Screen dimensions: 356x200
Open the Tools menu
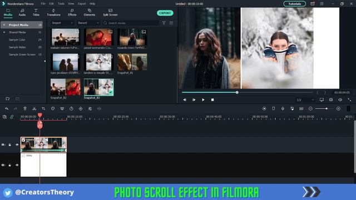tap(61, 4)
